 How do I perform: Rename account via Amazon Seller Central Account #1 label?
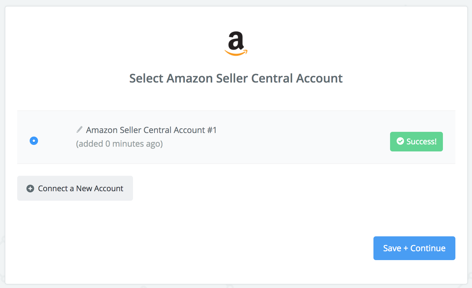point(151,130)
